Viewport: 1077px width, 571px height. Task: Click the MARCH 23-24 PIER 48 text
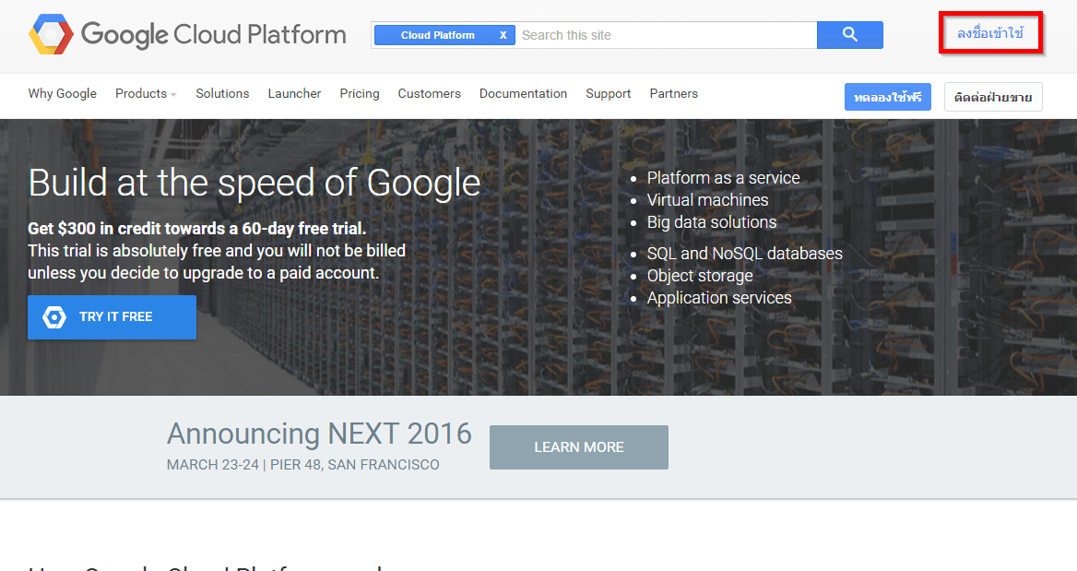(x=302, y=465)
